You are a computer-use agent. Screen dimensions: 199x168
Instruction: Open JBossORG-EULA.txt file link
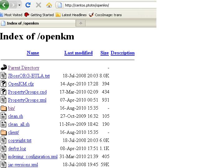[x=29, y=76]
